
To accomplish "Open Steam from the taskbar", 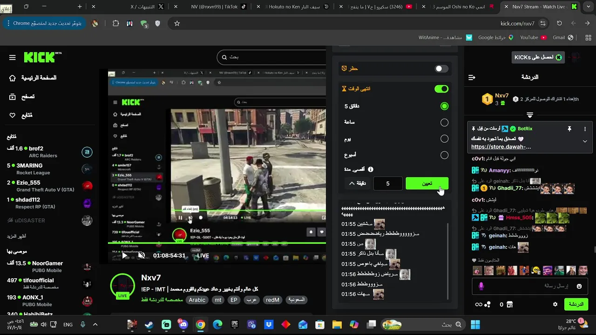I will (x=149, y=324).
